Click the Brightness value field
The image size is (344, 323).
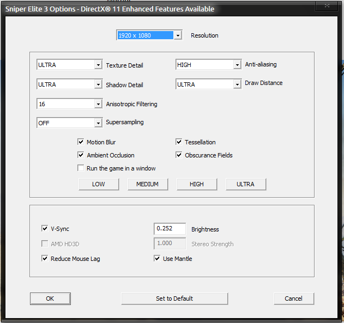point(170,229)
